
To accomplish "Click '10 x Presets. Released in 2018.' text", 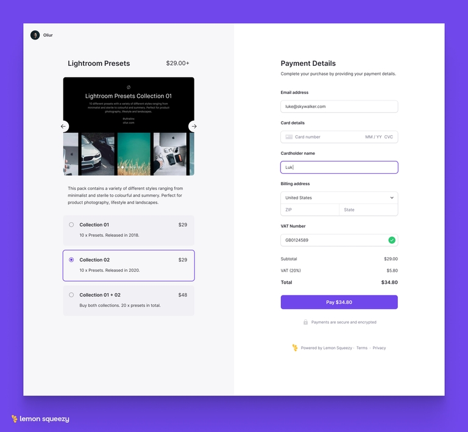I will [109, 235].
